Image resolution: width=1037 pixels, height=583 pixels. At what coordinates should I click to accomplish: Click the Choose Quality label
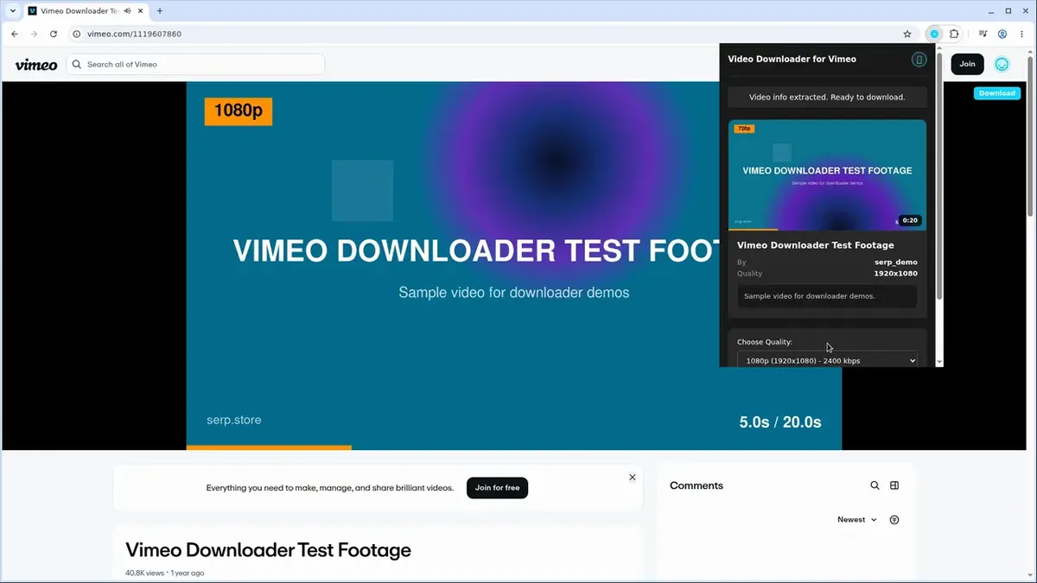point(765,342)
